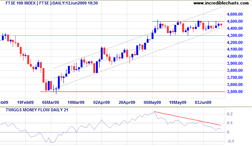Image resolution: width=252 pixels, height=147 pixels.
Task: Click the 05May09 date label
Action: 152,102
